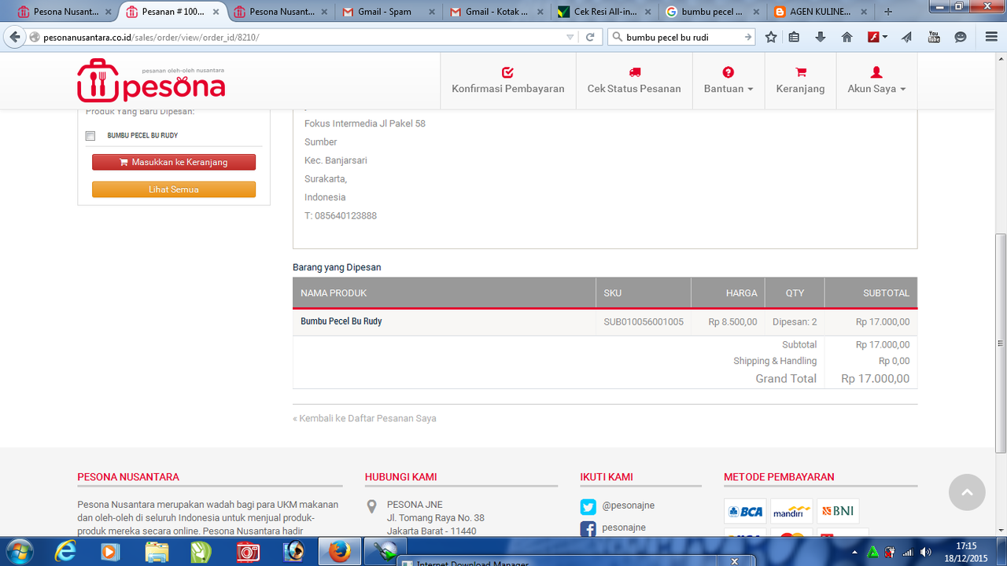Click the phone number T: 085640123888
The image size is (1007, 566).
(x=341, y=215)
